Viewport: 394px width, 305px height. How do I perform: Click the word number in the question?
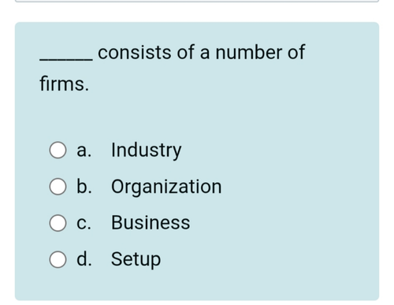(x=249, y=52)
